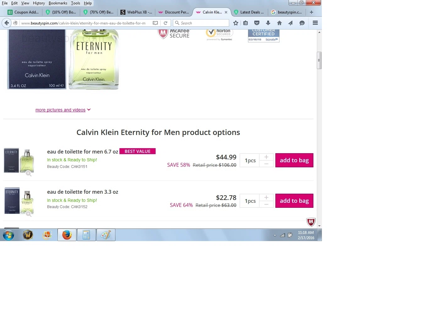447x334 pixels.
Task: Go to home page icon
Action: pyautogui.click(x=279, y=23)
